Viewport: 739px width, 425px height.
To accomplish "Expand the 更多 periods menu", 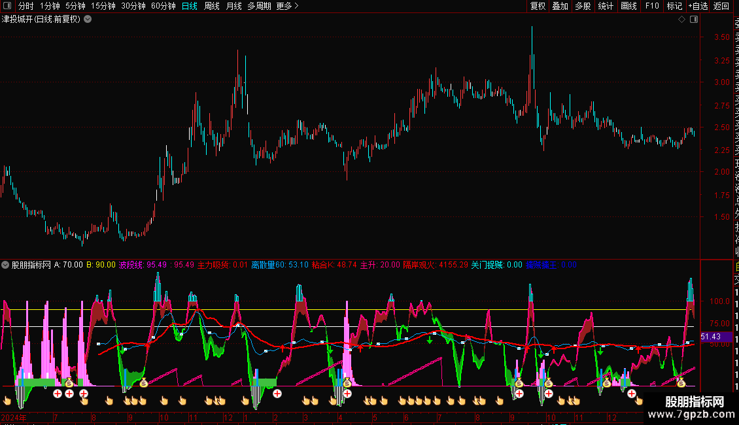I will (288, 6).
